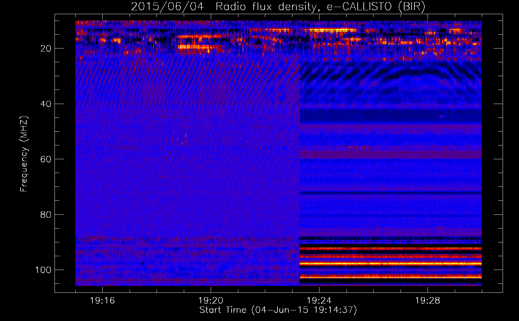Click the 'Frequency (MHZ)' axis label
The width and height of the screenshot is (519, 321).
pos(24,154)
